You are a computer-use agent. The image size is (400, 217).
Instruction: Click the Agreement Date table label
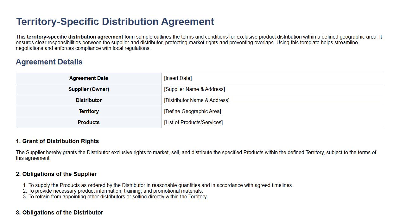coord(89,78)
